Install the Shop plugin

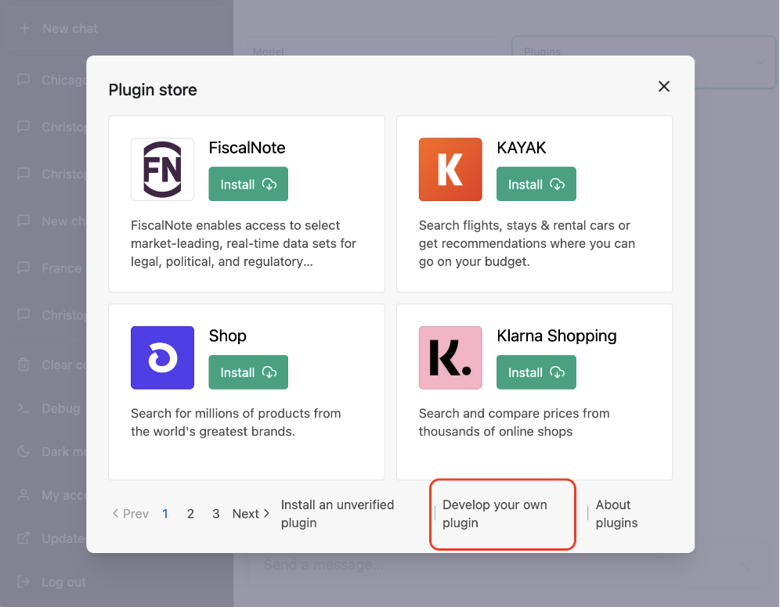point(248,372)
